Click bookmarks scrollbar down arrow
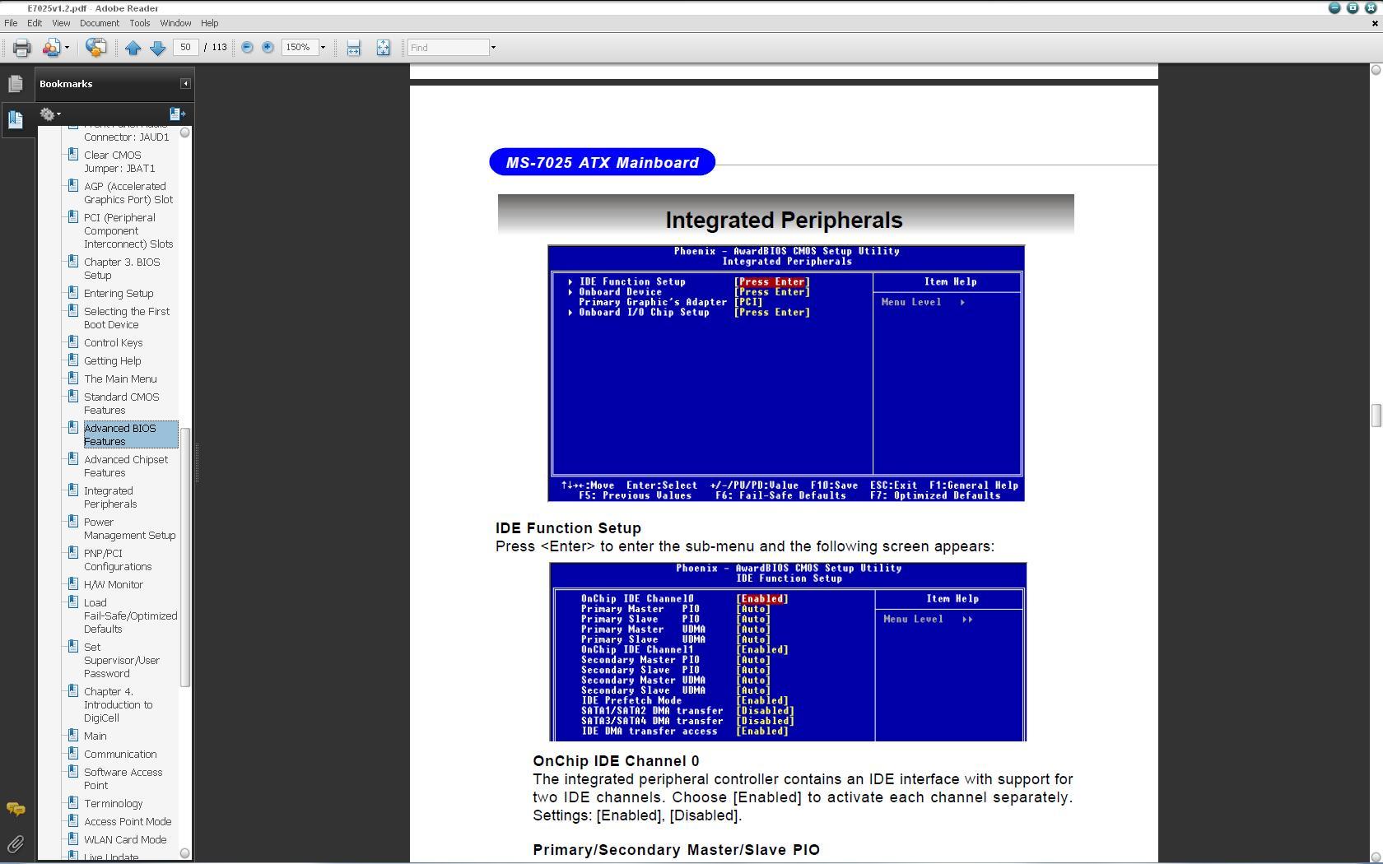 [185, 853]
